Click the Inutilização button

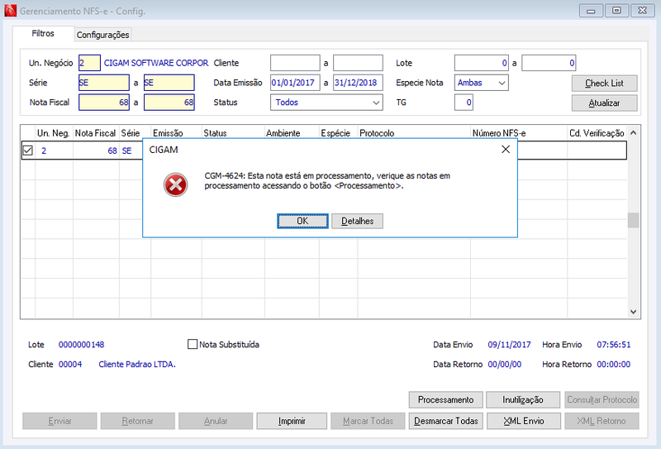click(523, 399)
